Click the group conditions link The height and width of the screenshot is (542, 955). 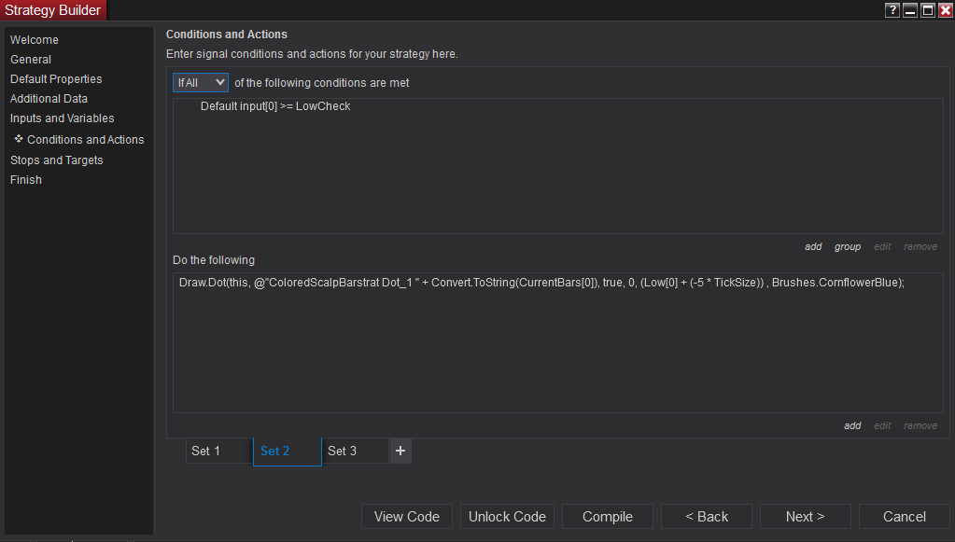[848, 247]
